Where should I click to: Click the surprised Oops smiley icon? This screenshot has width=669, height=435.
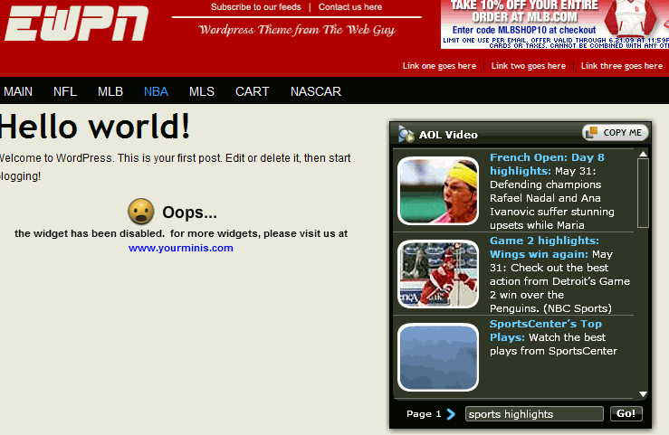pyautogui.click(x=141, y=212)
